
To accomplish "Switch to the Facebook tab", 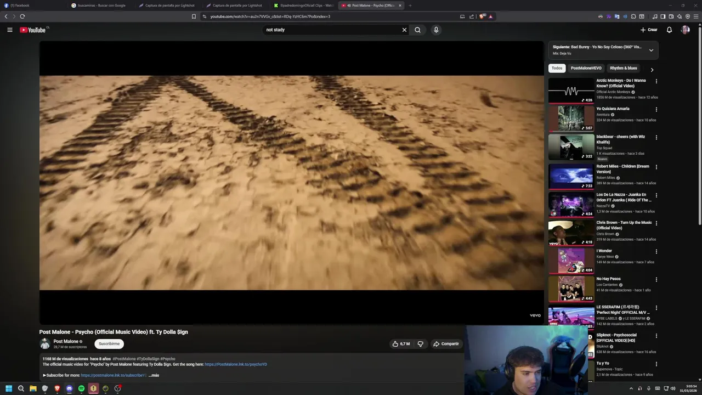I will point(33,5).
